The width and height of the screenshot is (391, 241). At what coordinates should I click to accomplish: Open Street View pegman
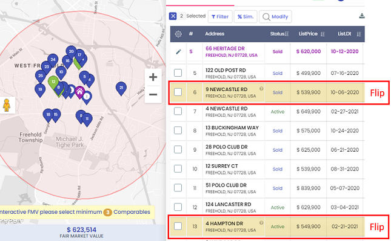7,105
